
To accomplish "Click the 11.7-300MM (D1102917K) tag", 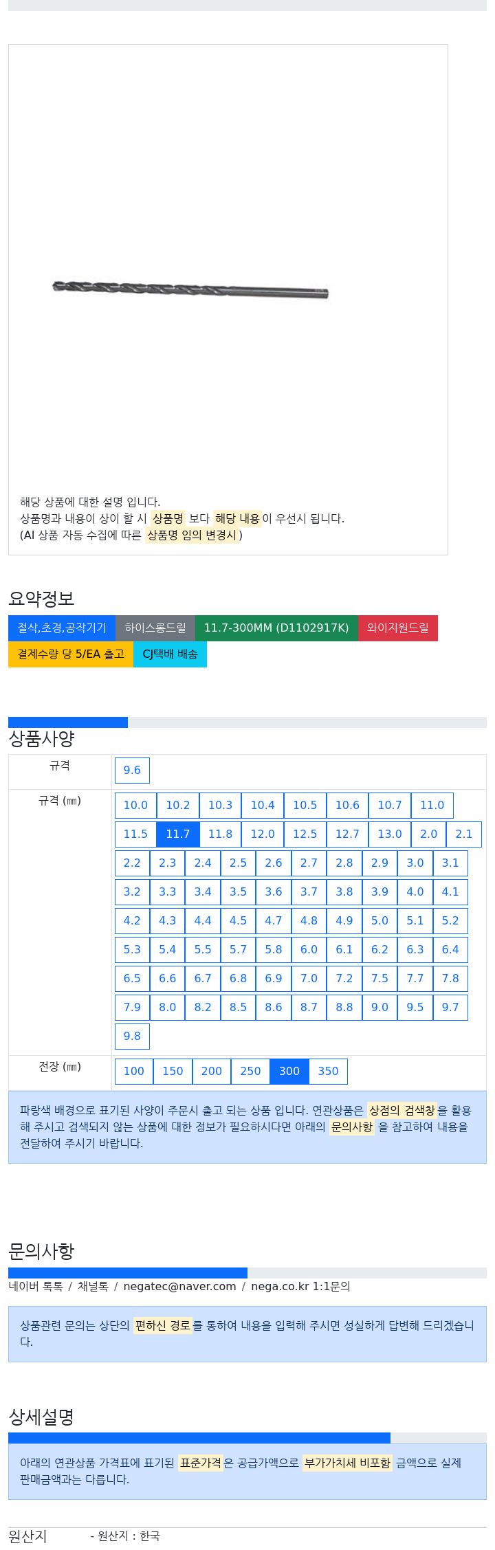I will pos(276,628).
